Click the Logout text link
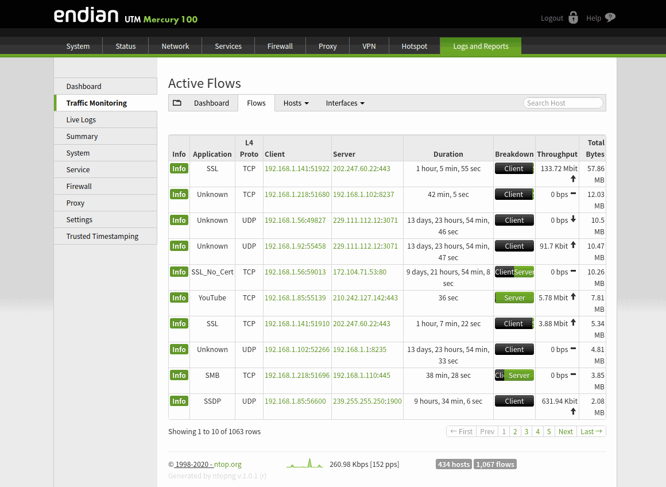Image resolution: width=666 pixels, height=487 pixels. 552,18
